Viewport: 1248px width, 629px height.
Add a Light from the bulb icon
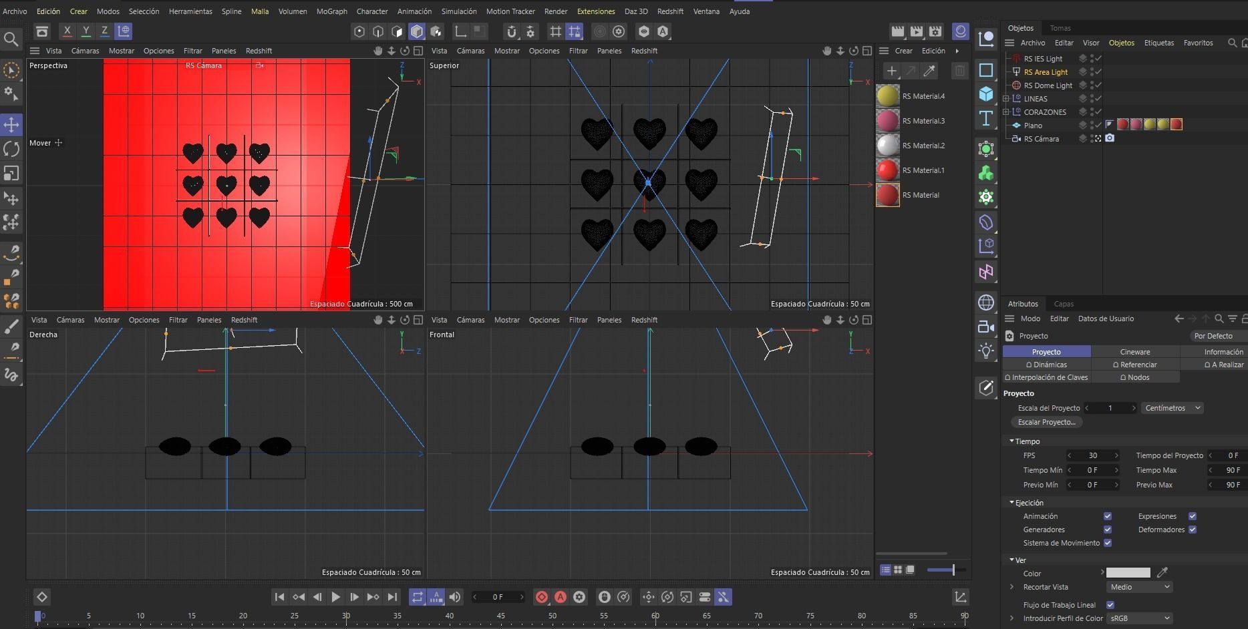click(986, 351)
